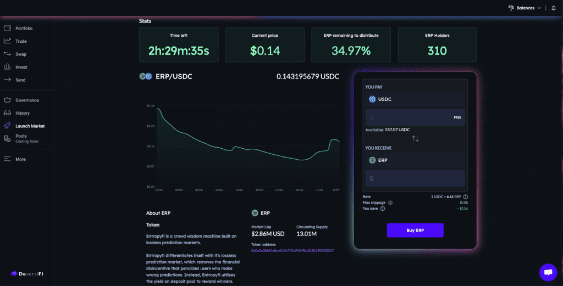Click the Launch Market rocket icon

[x=7, y=126]
